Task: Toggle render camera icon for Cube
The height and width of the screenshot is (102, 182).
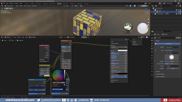Action: pos(180,12)
